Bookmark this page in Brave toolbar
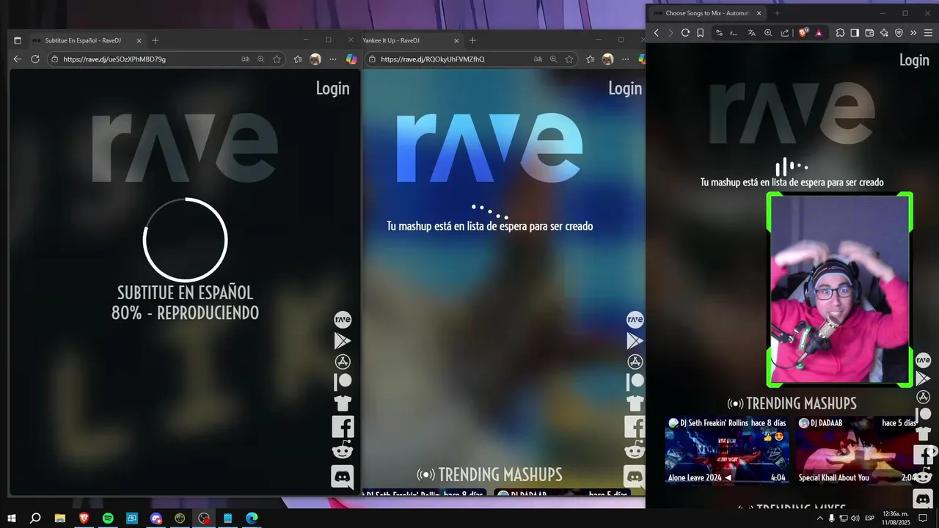This screenshot has height=528, width=939. [x=701, y=32]
